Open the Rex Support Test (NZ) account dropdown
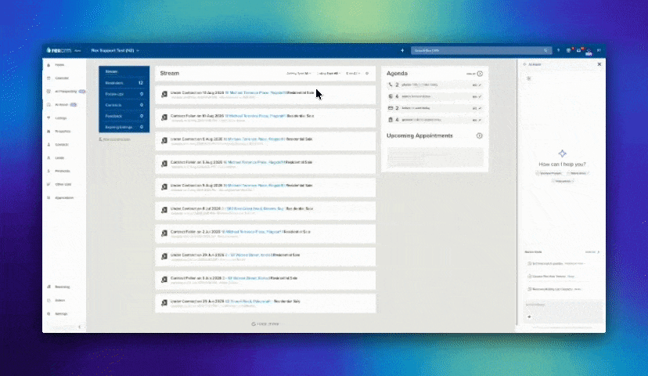648x376 pixels. point(115,50)
